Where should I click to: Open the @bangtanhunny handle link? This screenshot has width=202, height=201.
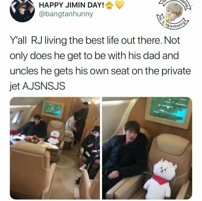[x=66, y=14]
